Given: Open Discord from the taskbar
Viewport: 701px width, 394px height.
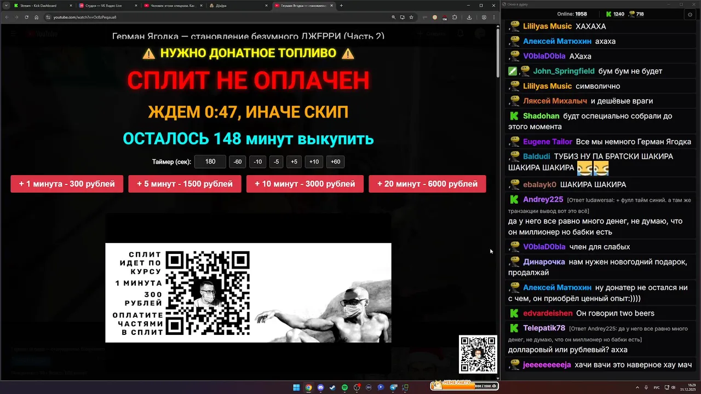Looking at the screenshot, I should (x=321, y=387).
